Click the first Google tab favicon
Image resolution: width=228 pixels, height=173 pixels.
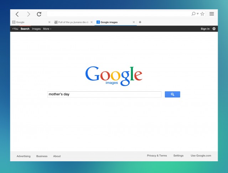click(14, 22)
